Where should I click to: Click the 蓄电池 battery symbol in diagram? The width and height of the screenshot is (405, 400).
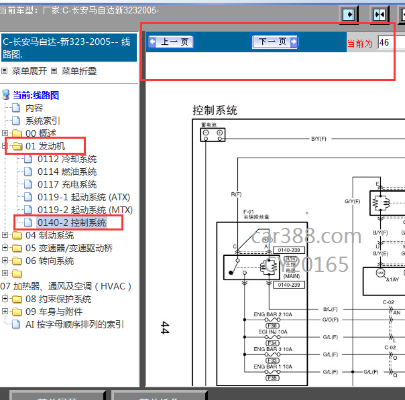pyautogui.click(x=213, y=135)
